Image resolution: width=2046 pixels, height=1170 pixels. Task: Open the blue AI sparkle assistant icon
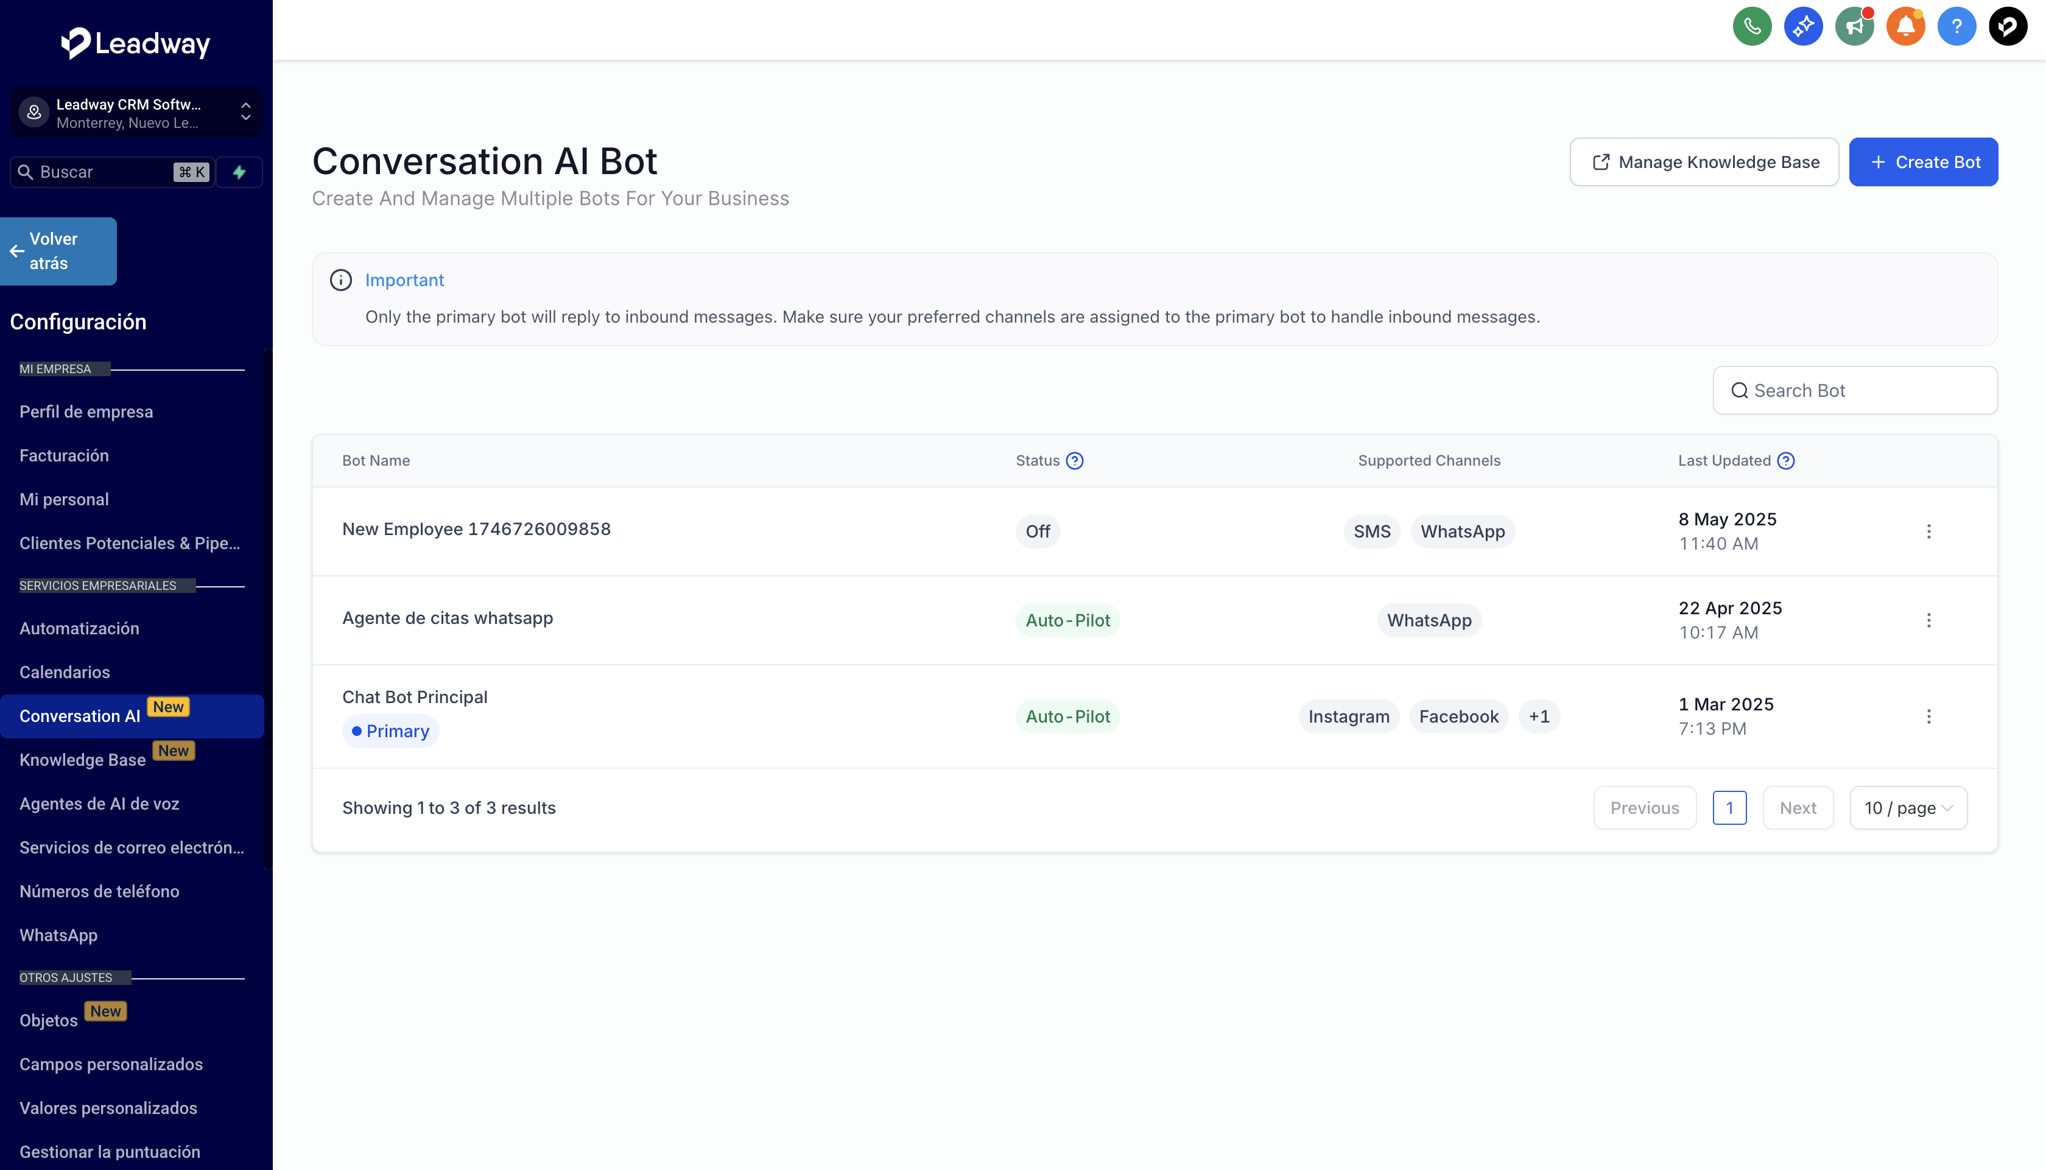click(x=1803, y=27)
